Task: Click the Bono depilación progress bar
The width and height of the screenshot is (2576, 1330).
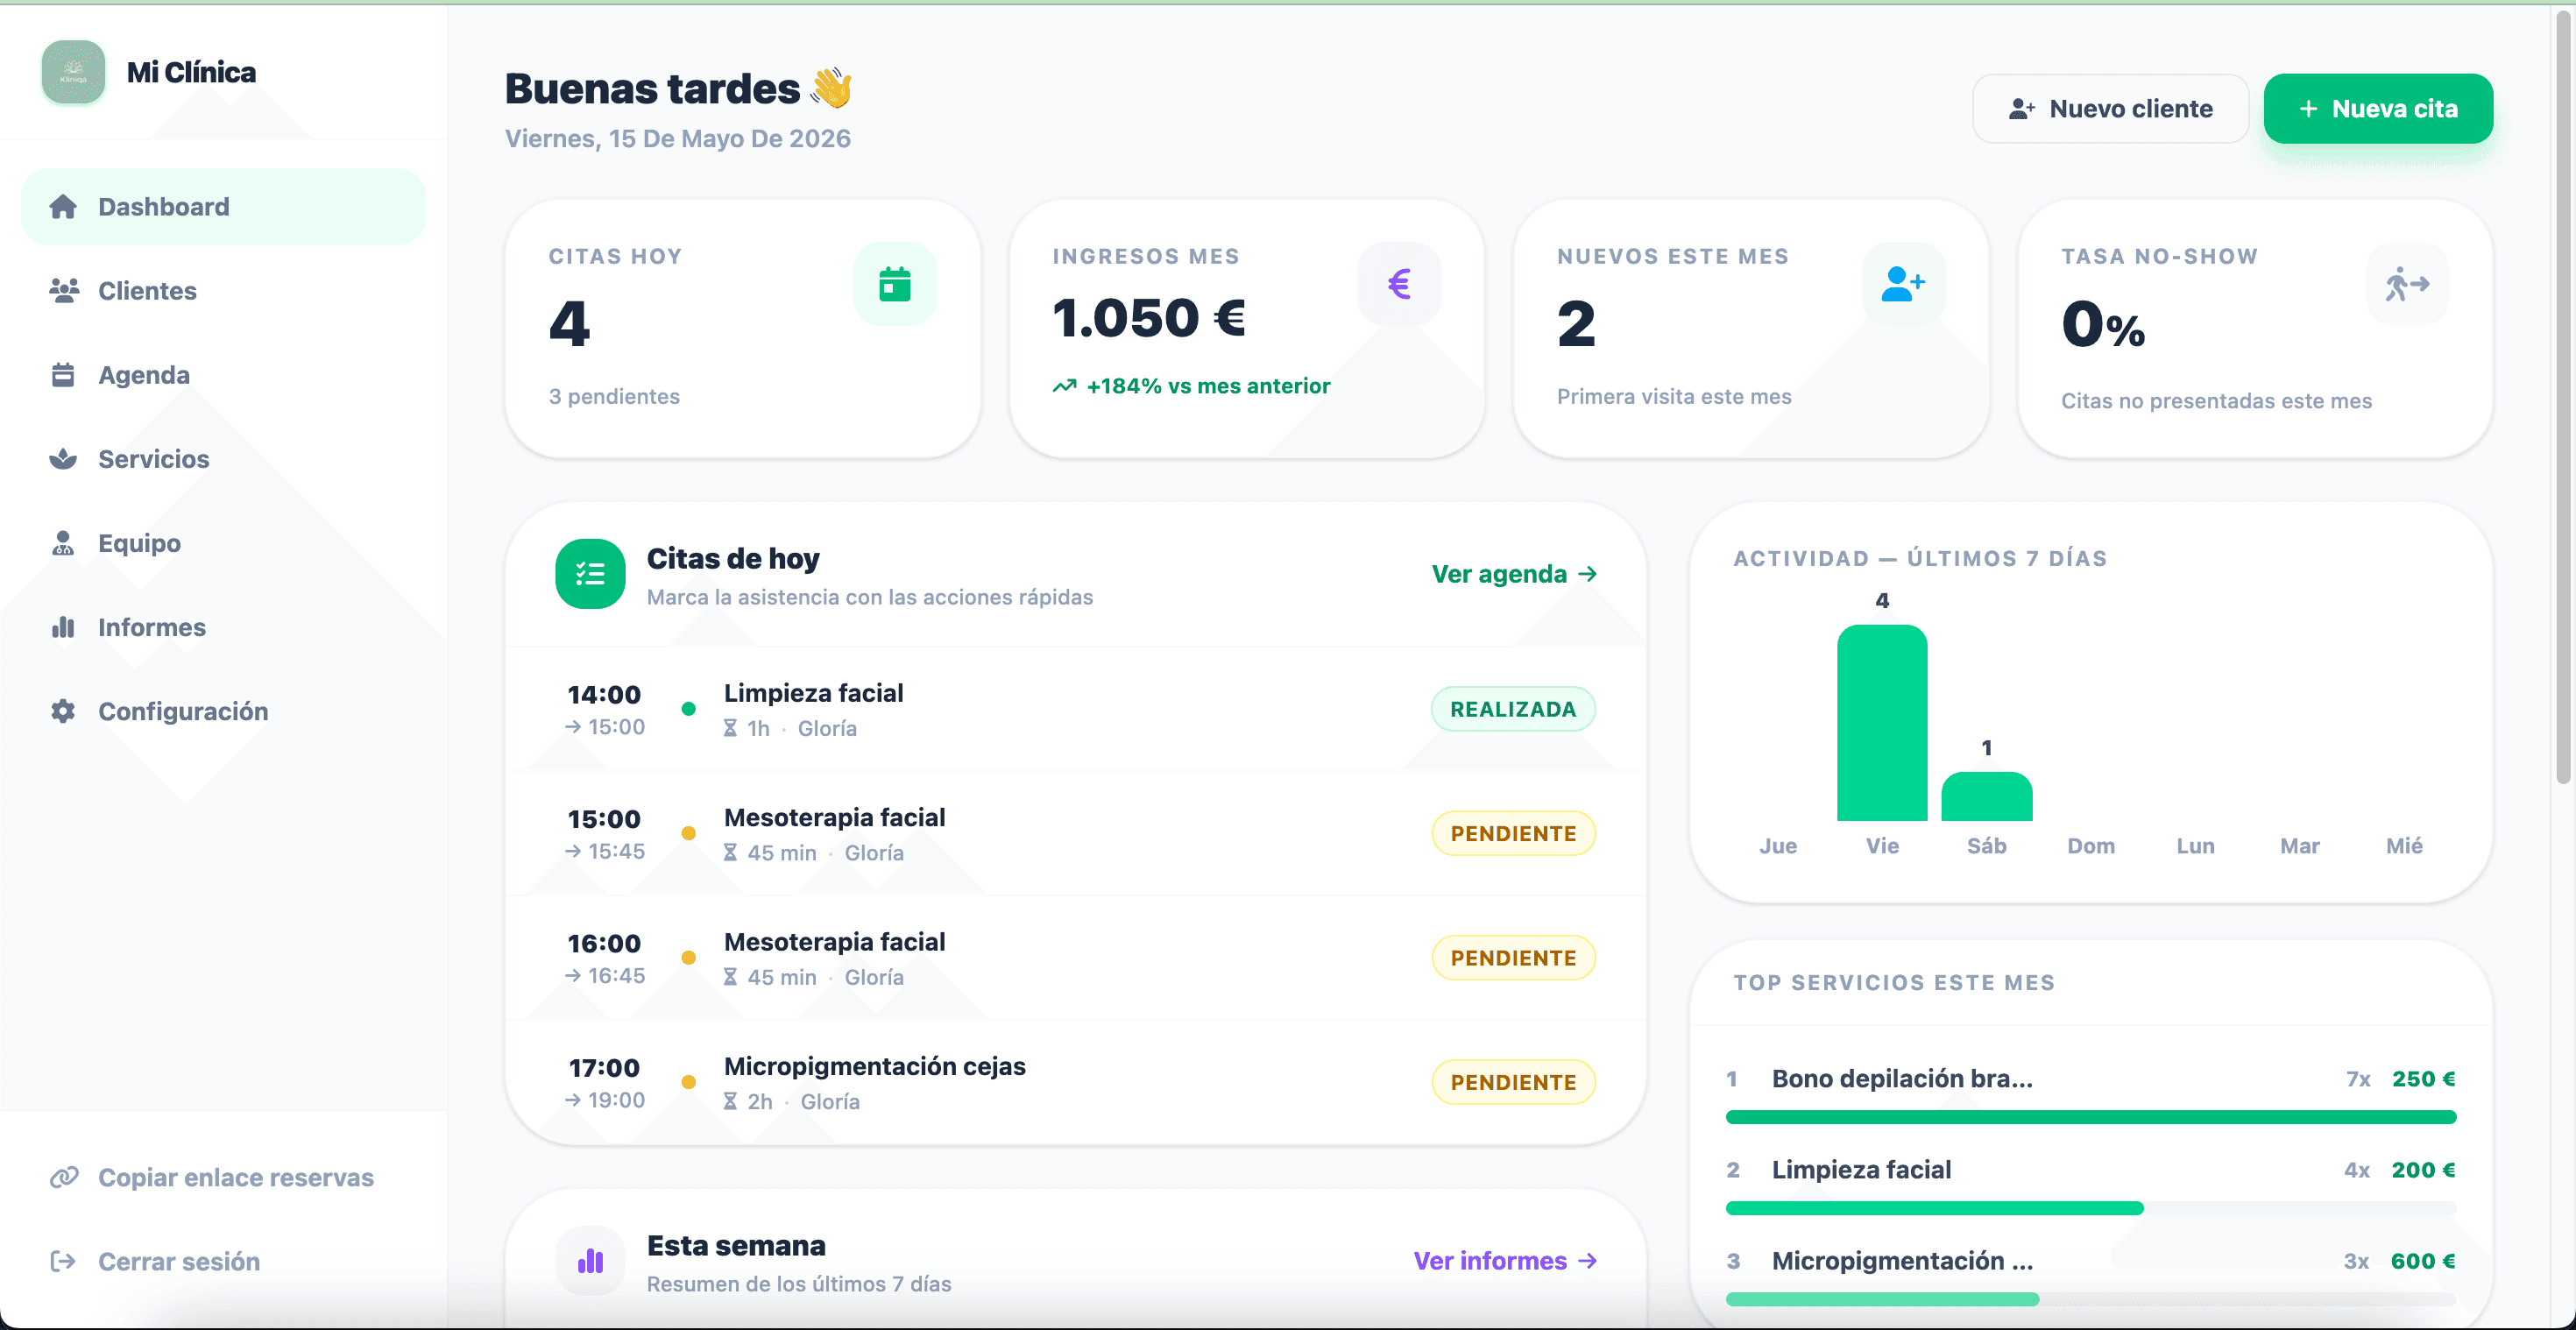Action: pos(2091,1117)
